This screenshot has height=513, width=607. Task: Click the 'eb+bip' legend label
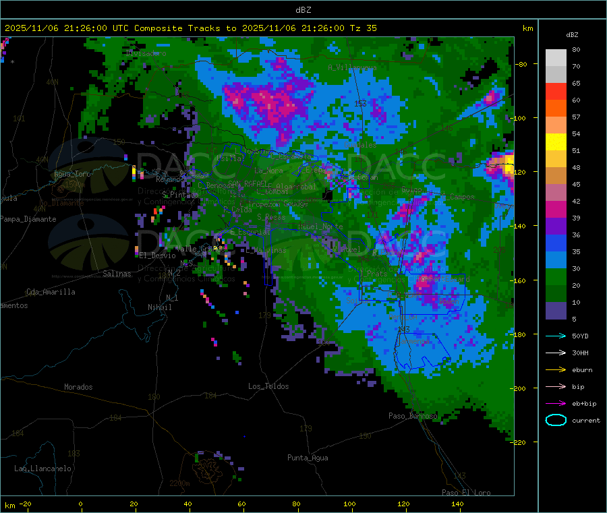point(584,404)
